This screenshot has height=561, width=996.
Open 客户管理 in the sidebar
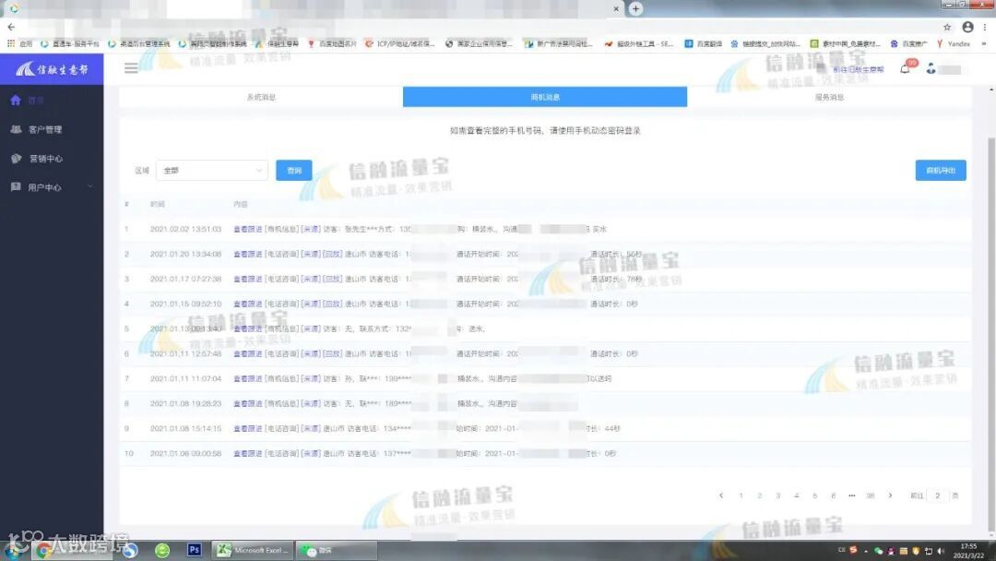click(45, 129)
